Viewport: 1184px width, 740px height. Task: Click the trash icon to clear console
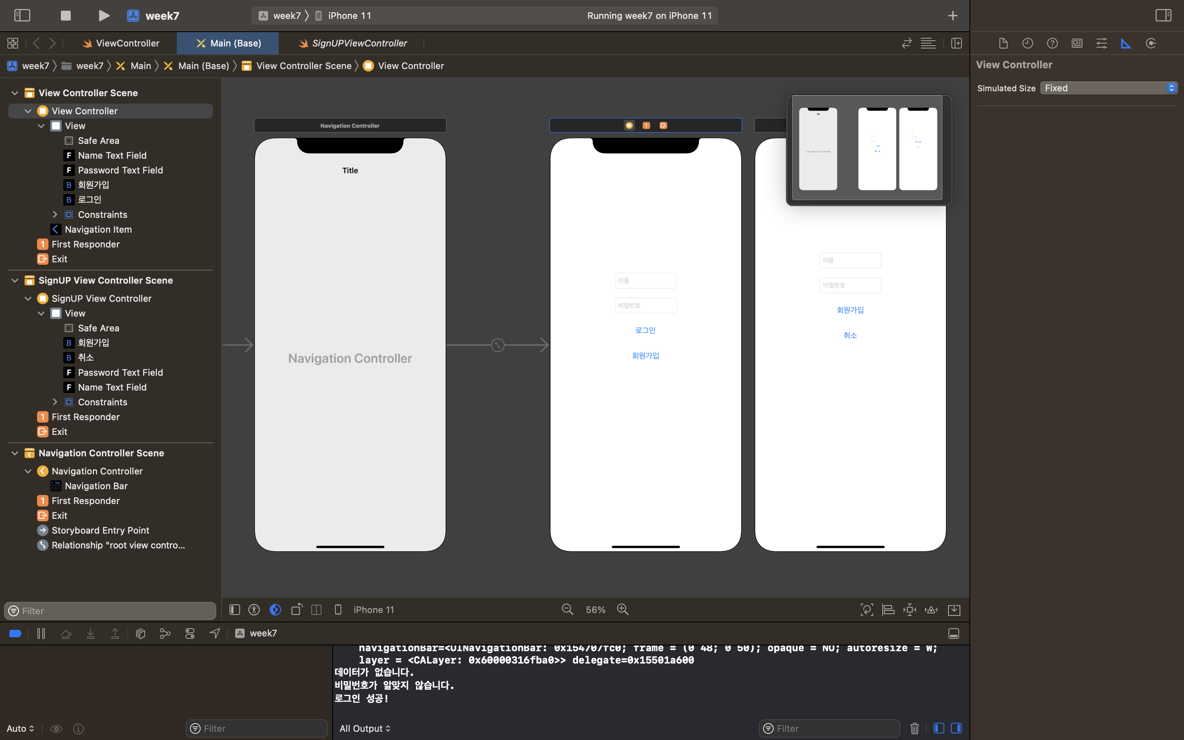click(x=914, y=728)
